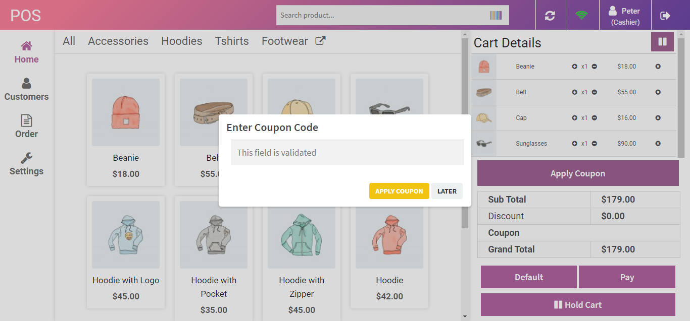Image resolution: width=690 pixels, height=321 pixels.
Task: Click the online status WiFi icon
Action: pos(582,15)
